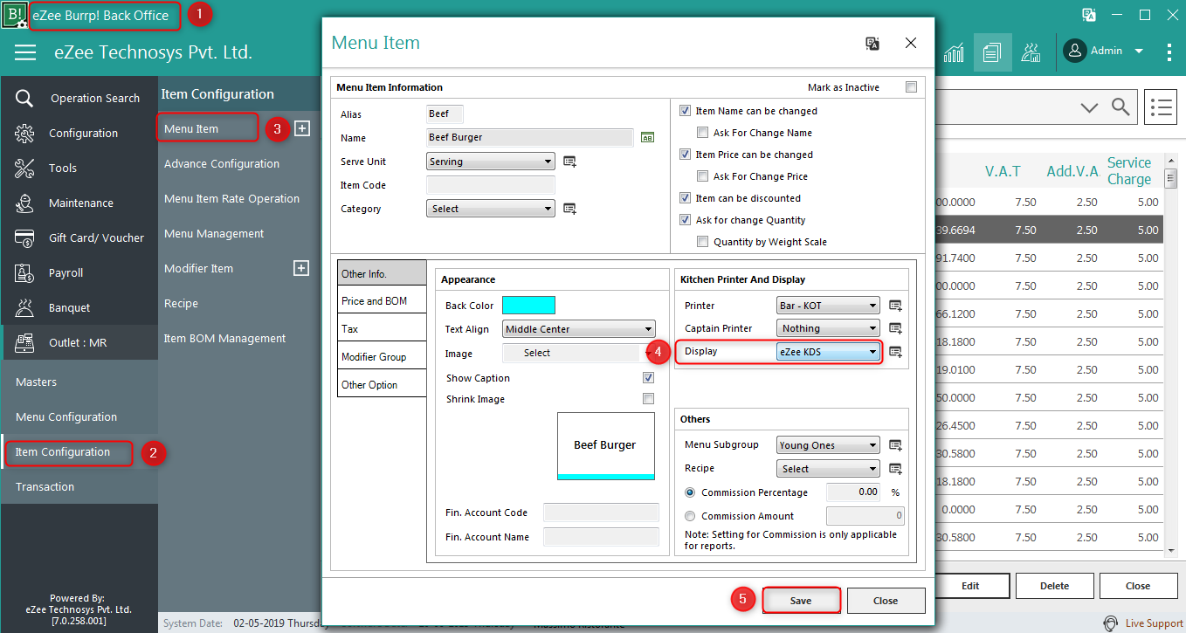Enable Ask For Change Name checkbox
The image size is (1186, 633).
click(703, 133)
